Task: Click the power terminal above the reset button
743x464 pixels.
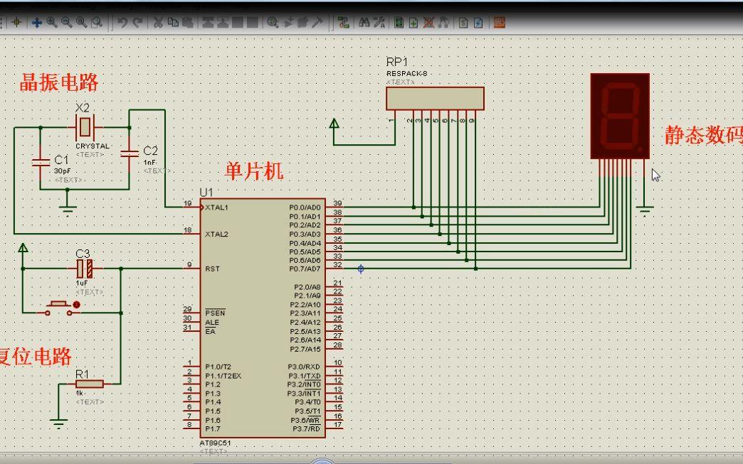Action: coord(23,248)
